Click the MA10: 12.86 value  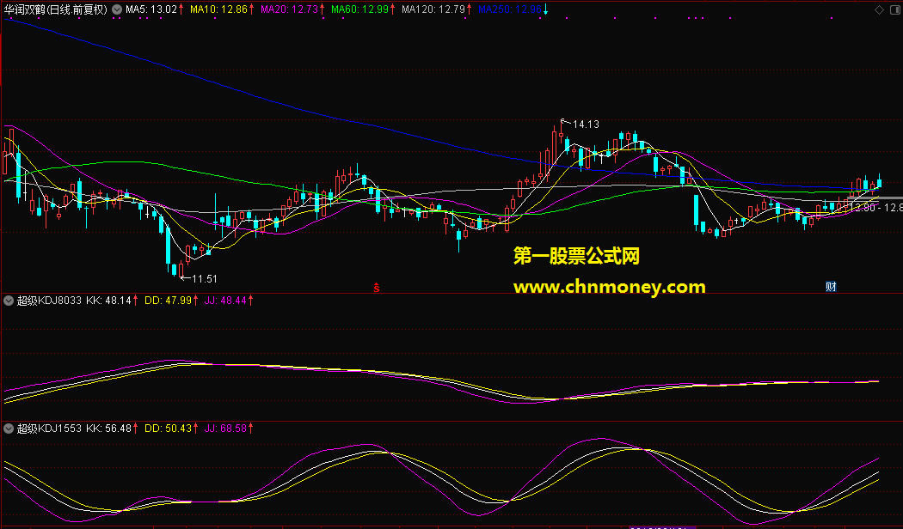218,9
